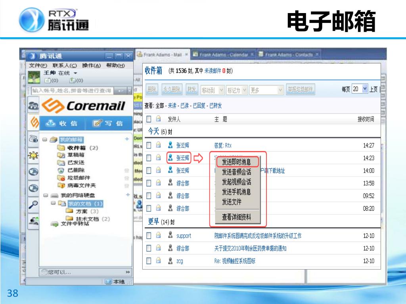
Task: Open the 标记为 dropdown
Action: point(237,90)
